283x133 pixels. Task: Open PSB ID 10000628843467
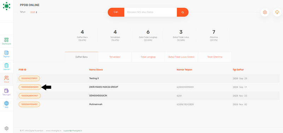pyautogui.click(x=30, y=96)
